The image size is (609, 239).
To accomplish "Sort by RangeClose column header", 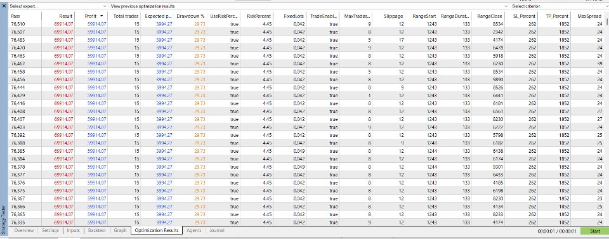I will pos(488,16).
